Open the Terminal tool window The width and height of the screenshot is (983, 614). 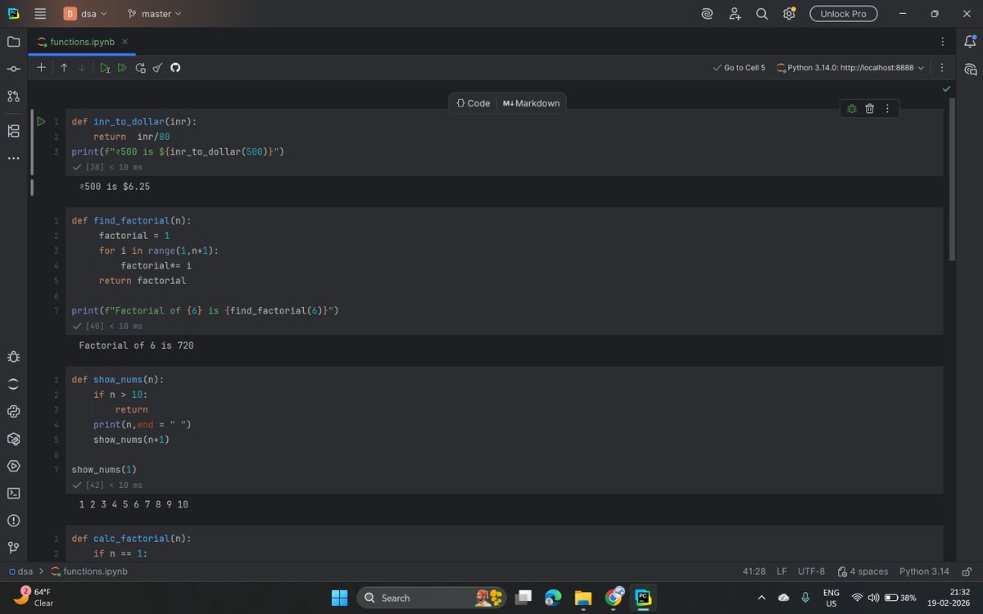click(x=13, y=493)
